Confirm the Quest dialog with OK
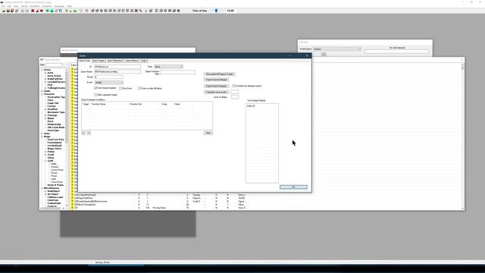This screenshot has width=485, height=273. [293, 187]
